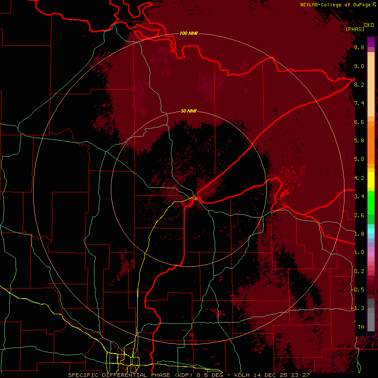This screenshot has height=378, width=378.
Task: Click the 3.4 value on the legend
Action: click(359, 197)
